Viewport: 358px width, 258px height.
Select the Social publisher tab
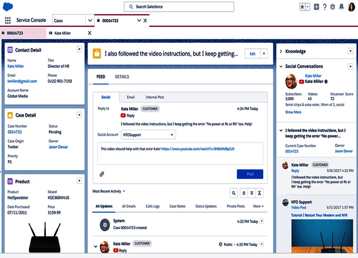(x=106, y=97)
